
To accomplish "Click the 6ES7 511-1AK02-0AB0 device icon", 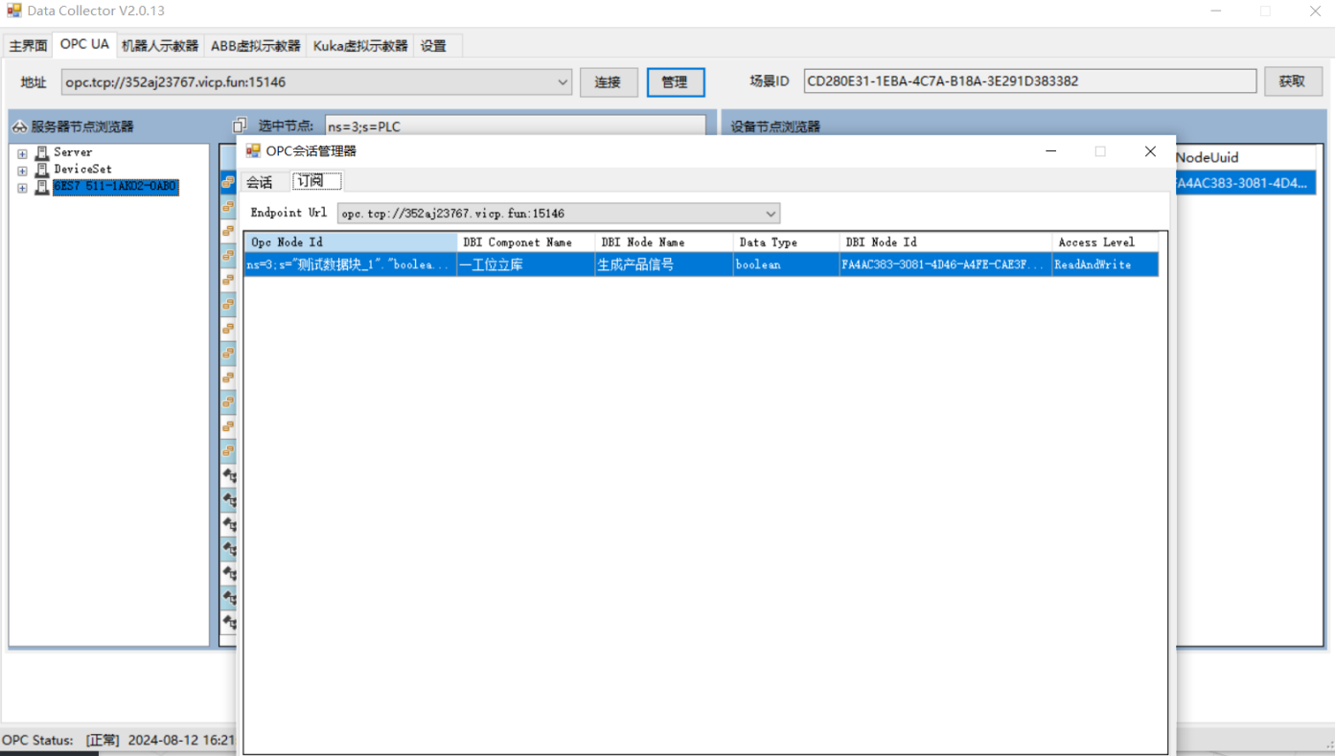I will 42,188.
